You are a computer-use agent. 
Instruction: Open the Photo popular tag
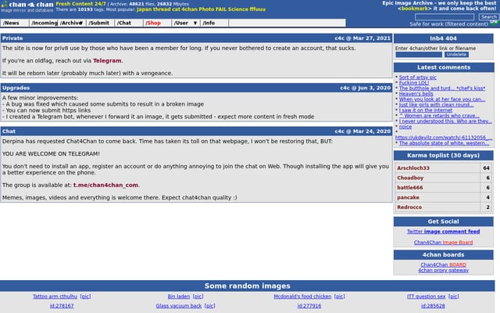pyautogui.click(x=206, y=9)
